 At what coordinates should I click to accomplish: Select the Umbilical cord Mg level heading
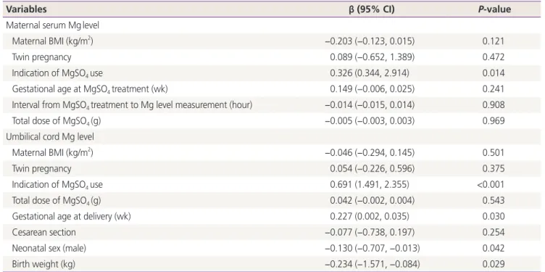pos(50,136)
